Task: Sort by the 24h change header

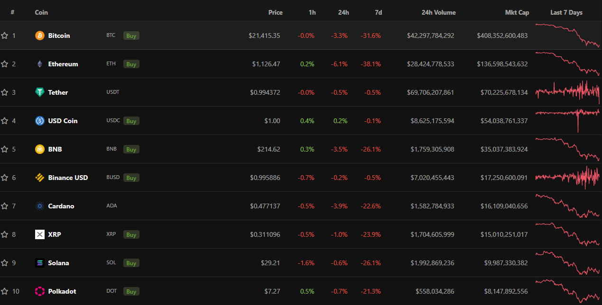Action: [343, 12]
